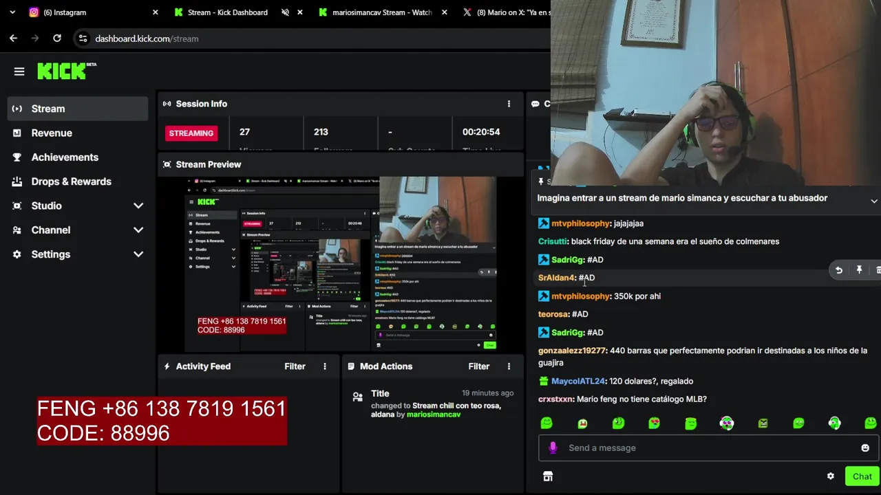Screen dimensions: 881x495
Task: Open site info icon in address bar
Action: pos(83,38)
